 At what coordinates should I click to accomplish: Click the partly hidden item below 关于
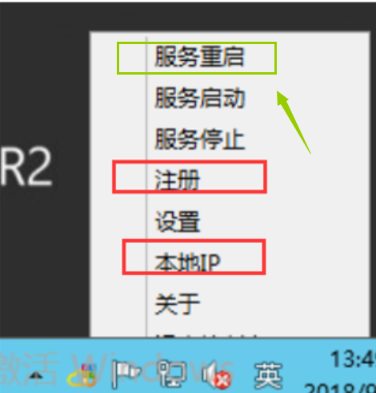[206, 335]
